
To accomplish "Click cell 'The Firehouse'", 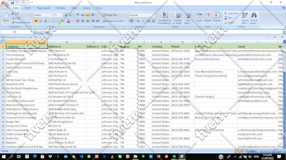I will click(x=26, y=55).
